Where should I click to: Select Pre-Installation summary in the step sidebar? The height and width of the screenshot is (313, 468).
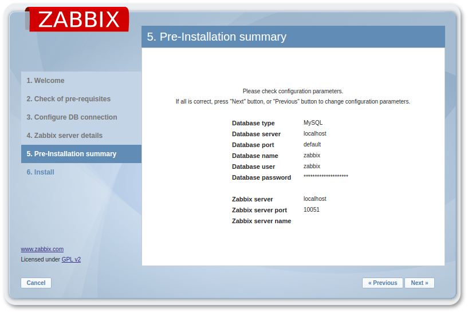71,154
